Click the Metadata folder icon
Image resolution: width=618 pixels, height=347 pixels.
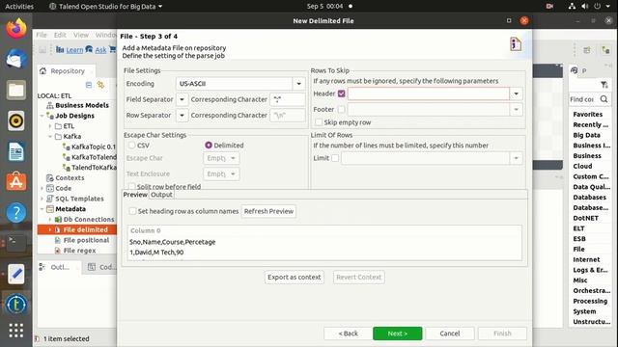(50, 209)
